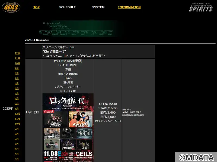Screen dimensions: 217x162
Task: Select the topmost 12月 month link
Action: (17, 53)
